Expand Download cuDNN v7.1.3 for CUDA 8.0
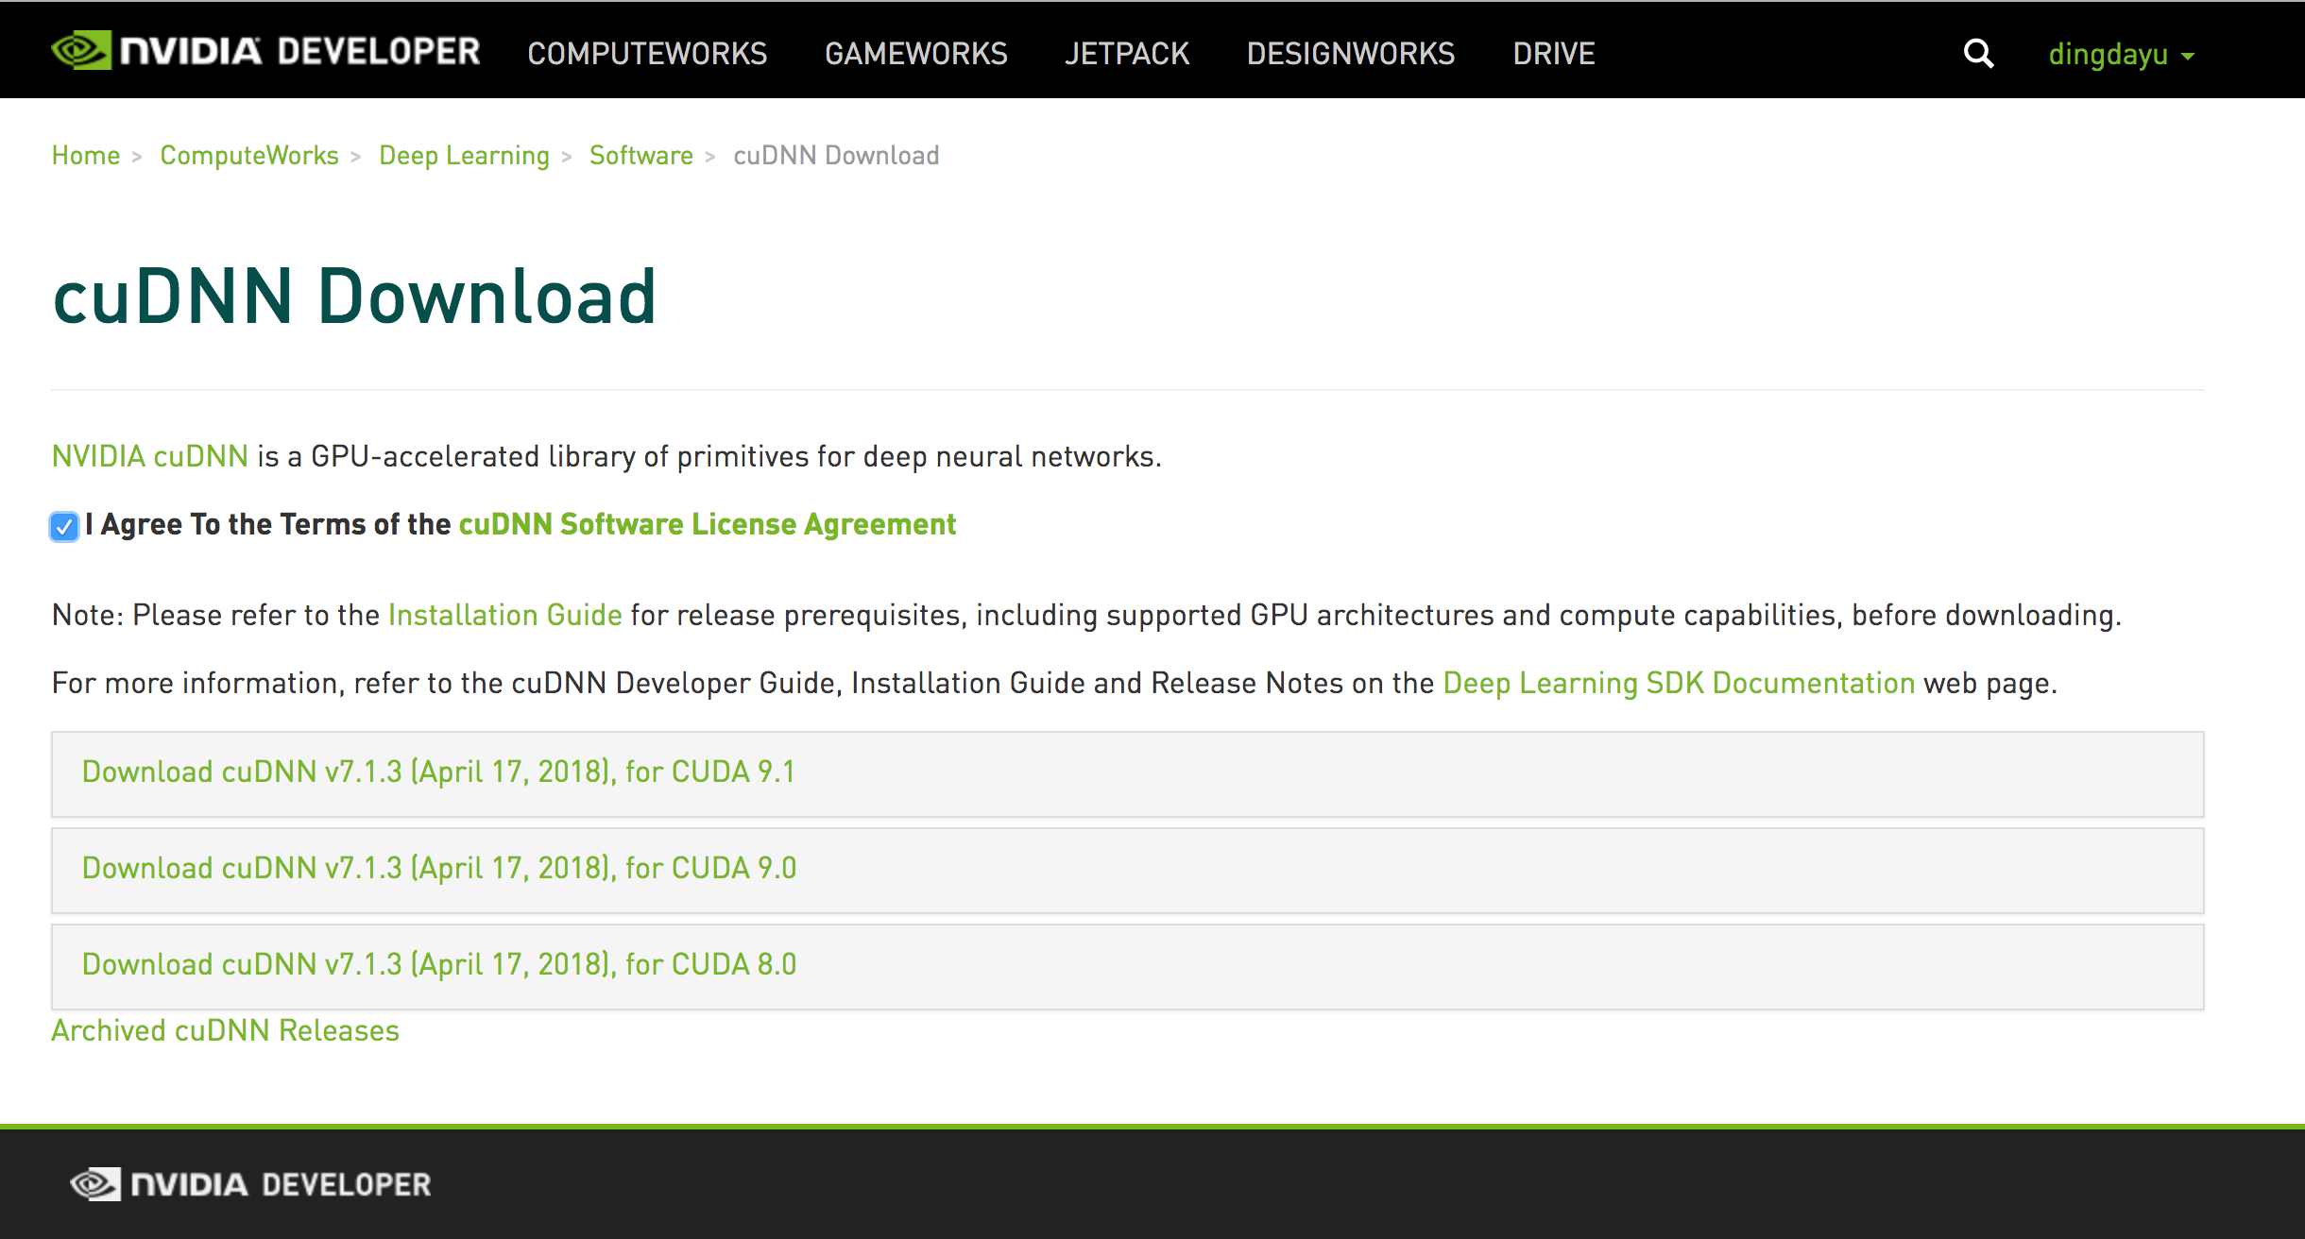Image resolution: width=2305 pixels, height=1239 pixels. (x=1128, y=966)
